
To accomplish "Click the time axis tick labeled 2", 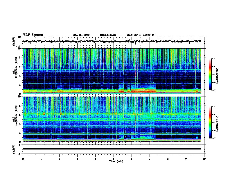I will pos(59,159).
